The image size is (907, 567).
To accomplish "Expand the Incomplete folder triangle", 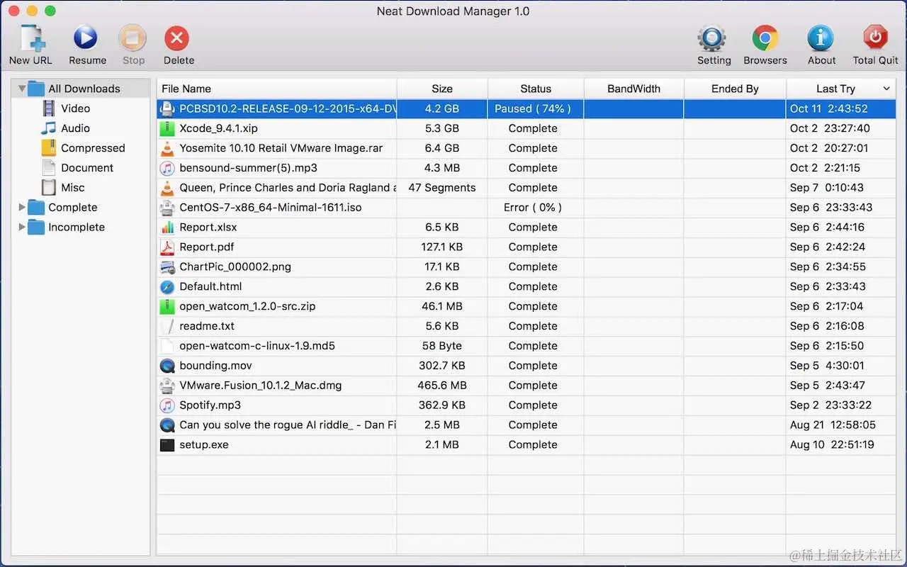I will tap(22, 228).
